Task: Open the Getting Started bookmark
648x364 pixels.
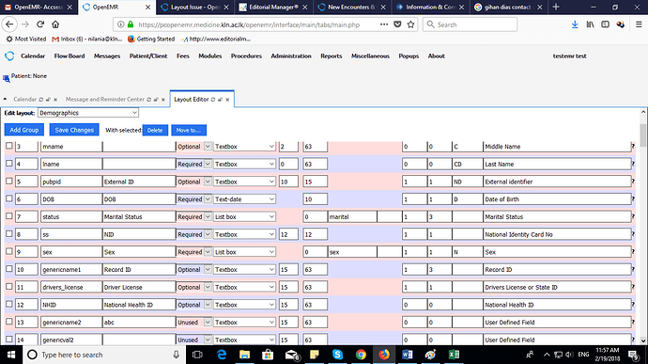Action: tap(151, 39)
